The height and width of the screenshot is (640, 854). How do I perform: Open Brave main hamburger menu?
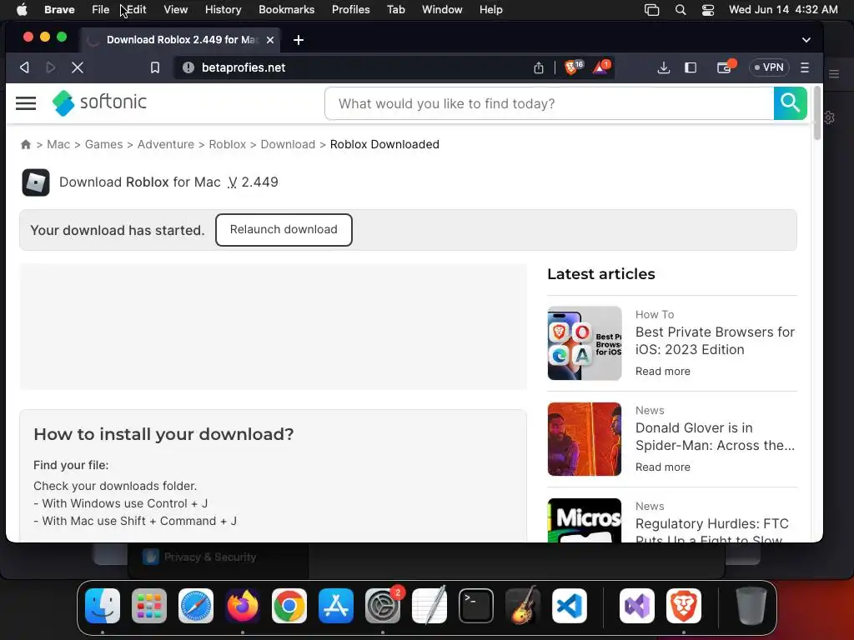[x=805, y=67]
